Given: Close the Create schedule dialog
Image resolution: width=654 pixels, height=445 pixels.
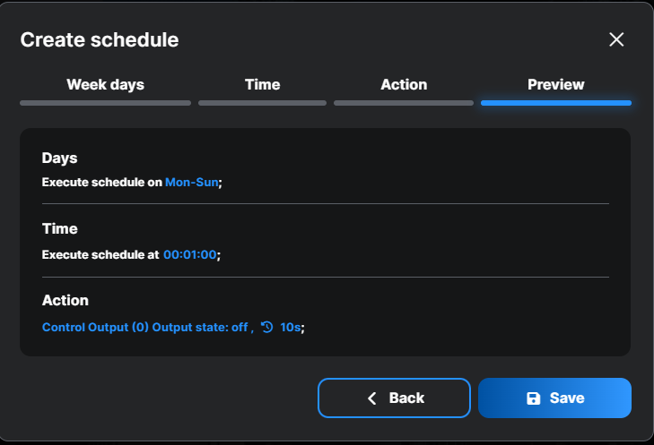Looking at the screenshot, I should tap(616, 39).
